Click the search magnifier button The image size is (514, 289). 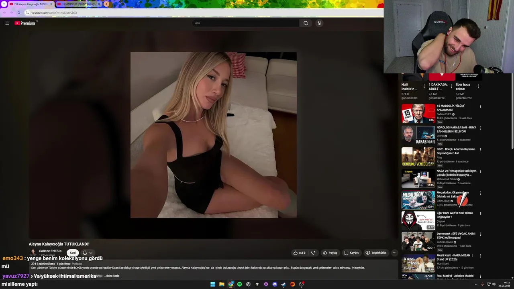[306, 23]
